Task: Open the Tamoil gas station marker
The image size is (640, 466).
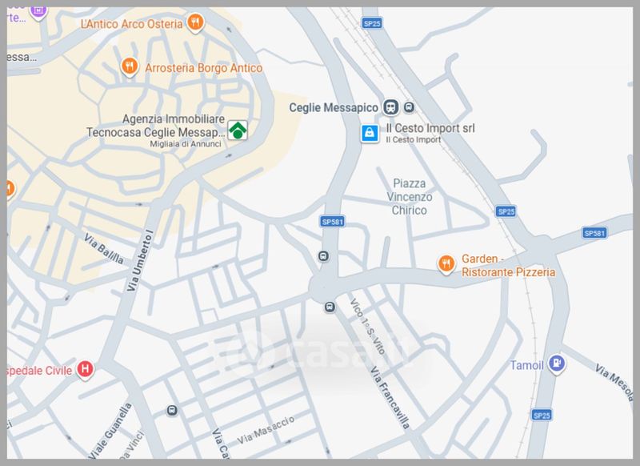Action: point(556,364)
